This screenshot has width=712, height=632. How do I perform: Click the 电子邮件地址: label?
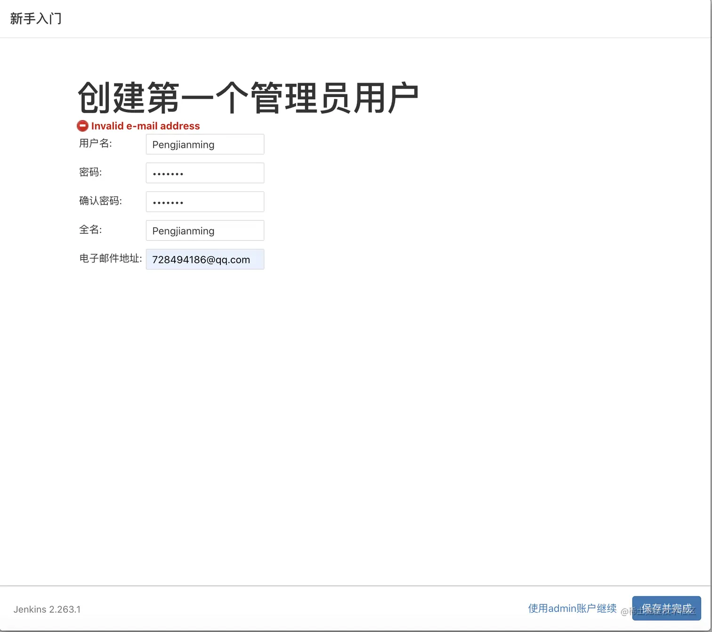111,258
